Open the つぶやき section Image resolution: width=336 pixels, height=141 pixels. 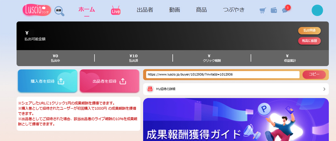pos(234,10)
